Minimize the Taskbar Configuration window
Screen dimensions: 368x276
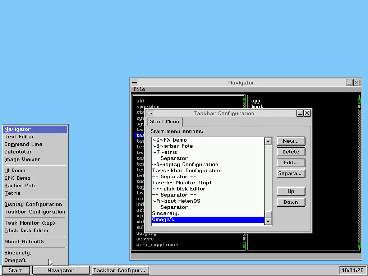(x=300, y=113)
